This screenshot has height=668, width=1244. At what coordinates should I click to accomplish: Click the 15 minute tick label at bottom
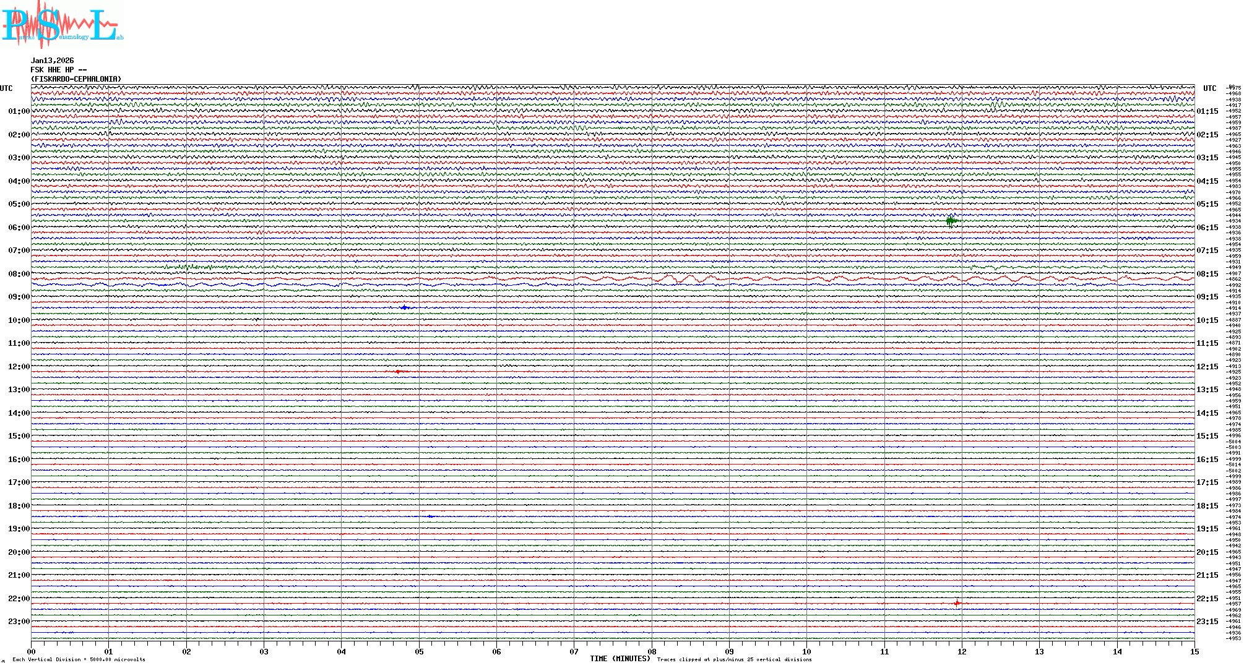tap(1194, 651)
